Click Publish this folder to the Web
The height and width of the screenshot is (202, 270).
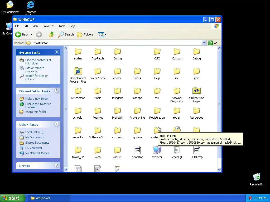[38, 106]
